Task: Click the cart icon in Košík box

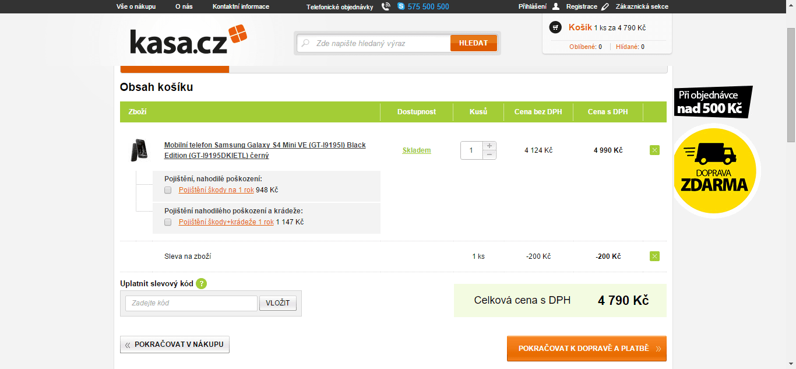Action: [x=555, y=27]
